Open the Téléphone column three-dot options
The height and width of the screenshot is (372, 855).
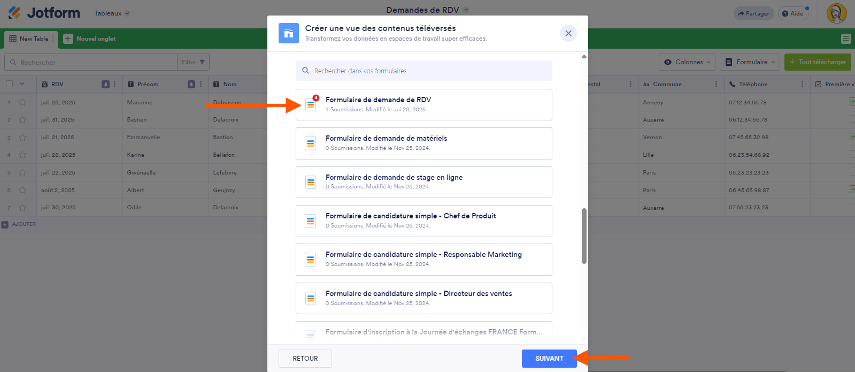pos(802,84)
